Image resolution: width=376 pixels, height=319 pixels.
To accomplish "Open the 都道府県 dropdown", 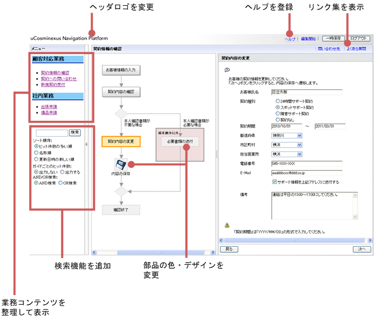I will (x=287, y=136).
